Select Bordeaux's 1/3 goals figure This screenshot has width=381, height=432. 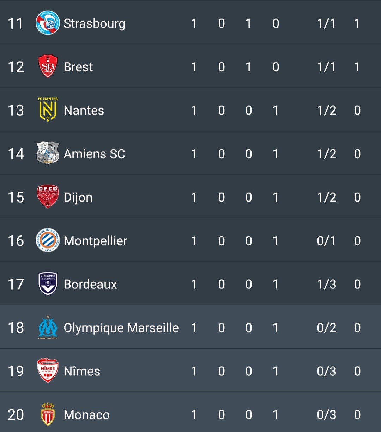326,284
